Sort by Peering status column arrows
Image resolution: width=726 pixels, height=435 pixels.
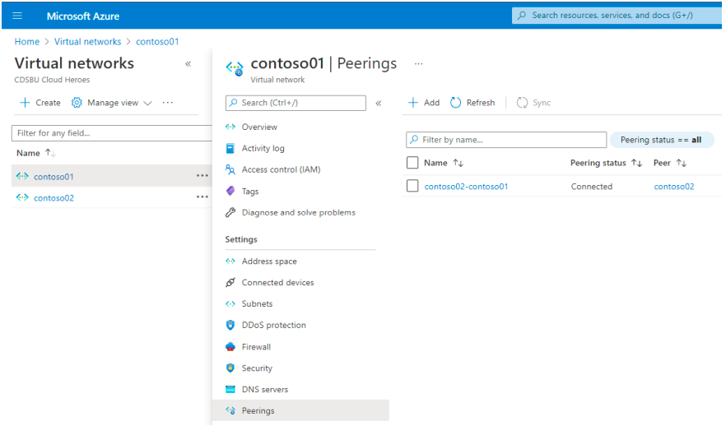coord(636,163)
